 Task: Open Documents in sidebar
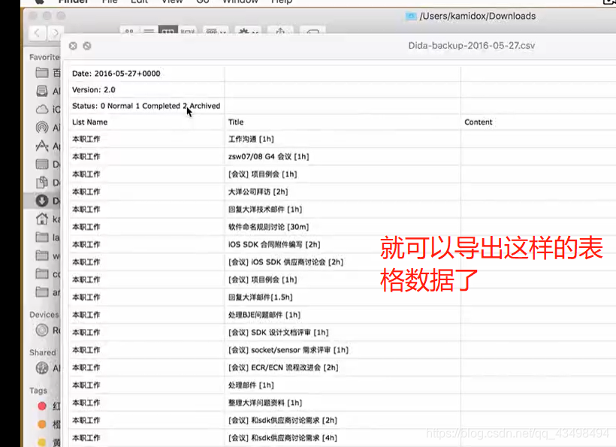tap(47, 183)
